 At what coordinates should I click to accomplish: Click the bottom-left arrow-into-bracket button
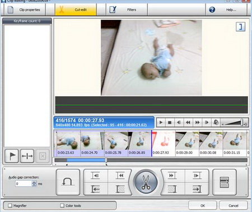(95, 189)
